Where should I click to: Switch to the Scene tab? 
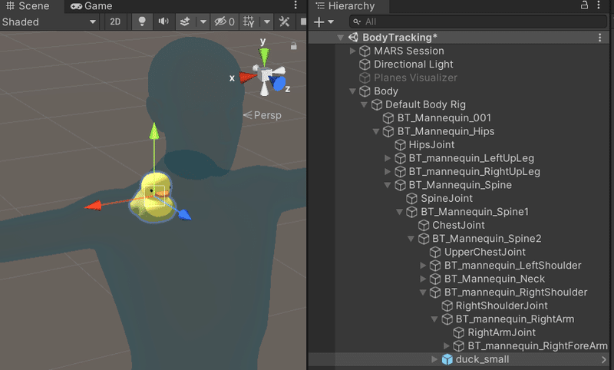click(28, 6)
